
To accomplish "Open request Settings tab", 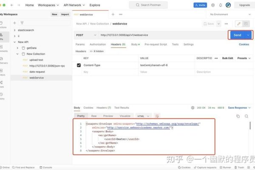I will 188,44.
